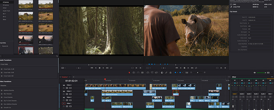
Task: Disable the Video 2 track
Action: [70, 100]
